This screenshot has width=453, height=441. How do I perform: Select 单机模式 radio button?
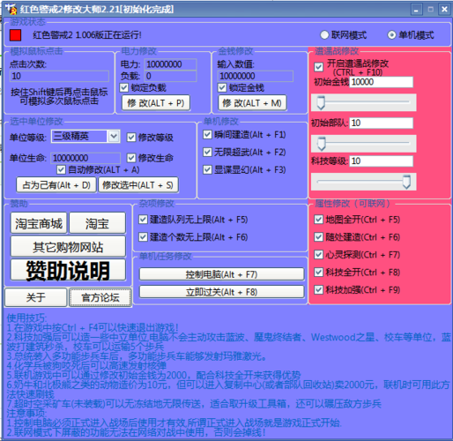[x=391, y=35]
